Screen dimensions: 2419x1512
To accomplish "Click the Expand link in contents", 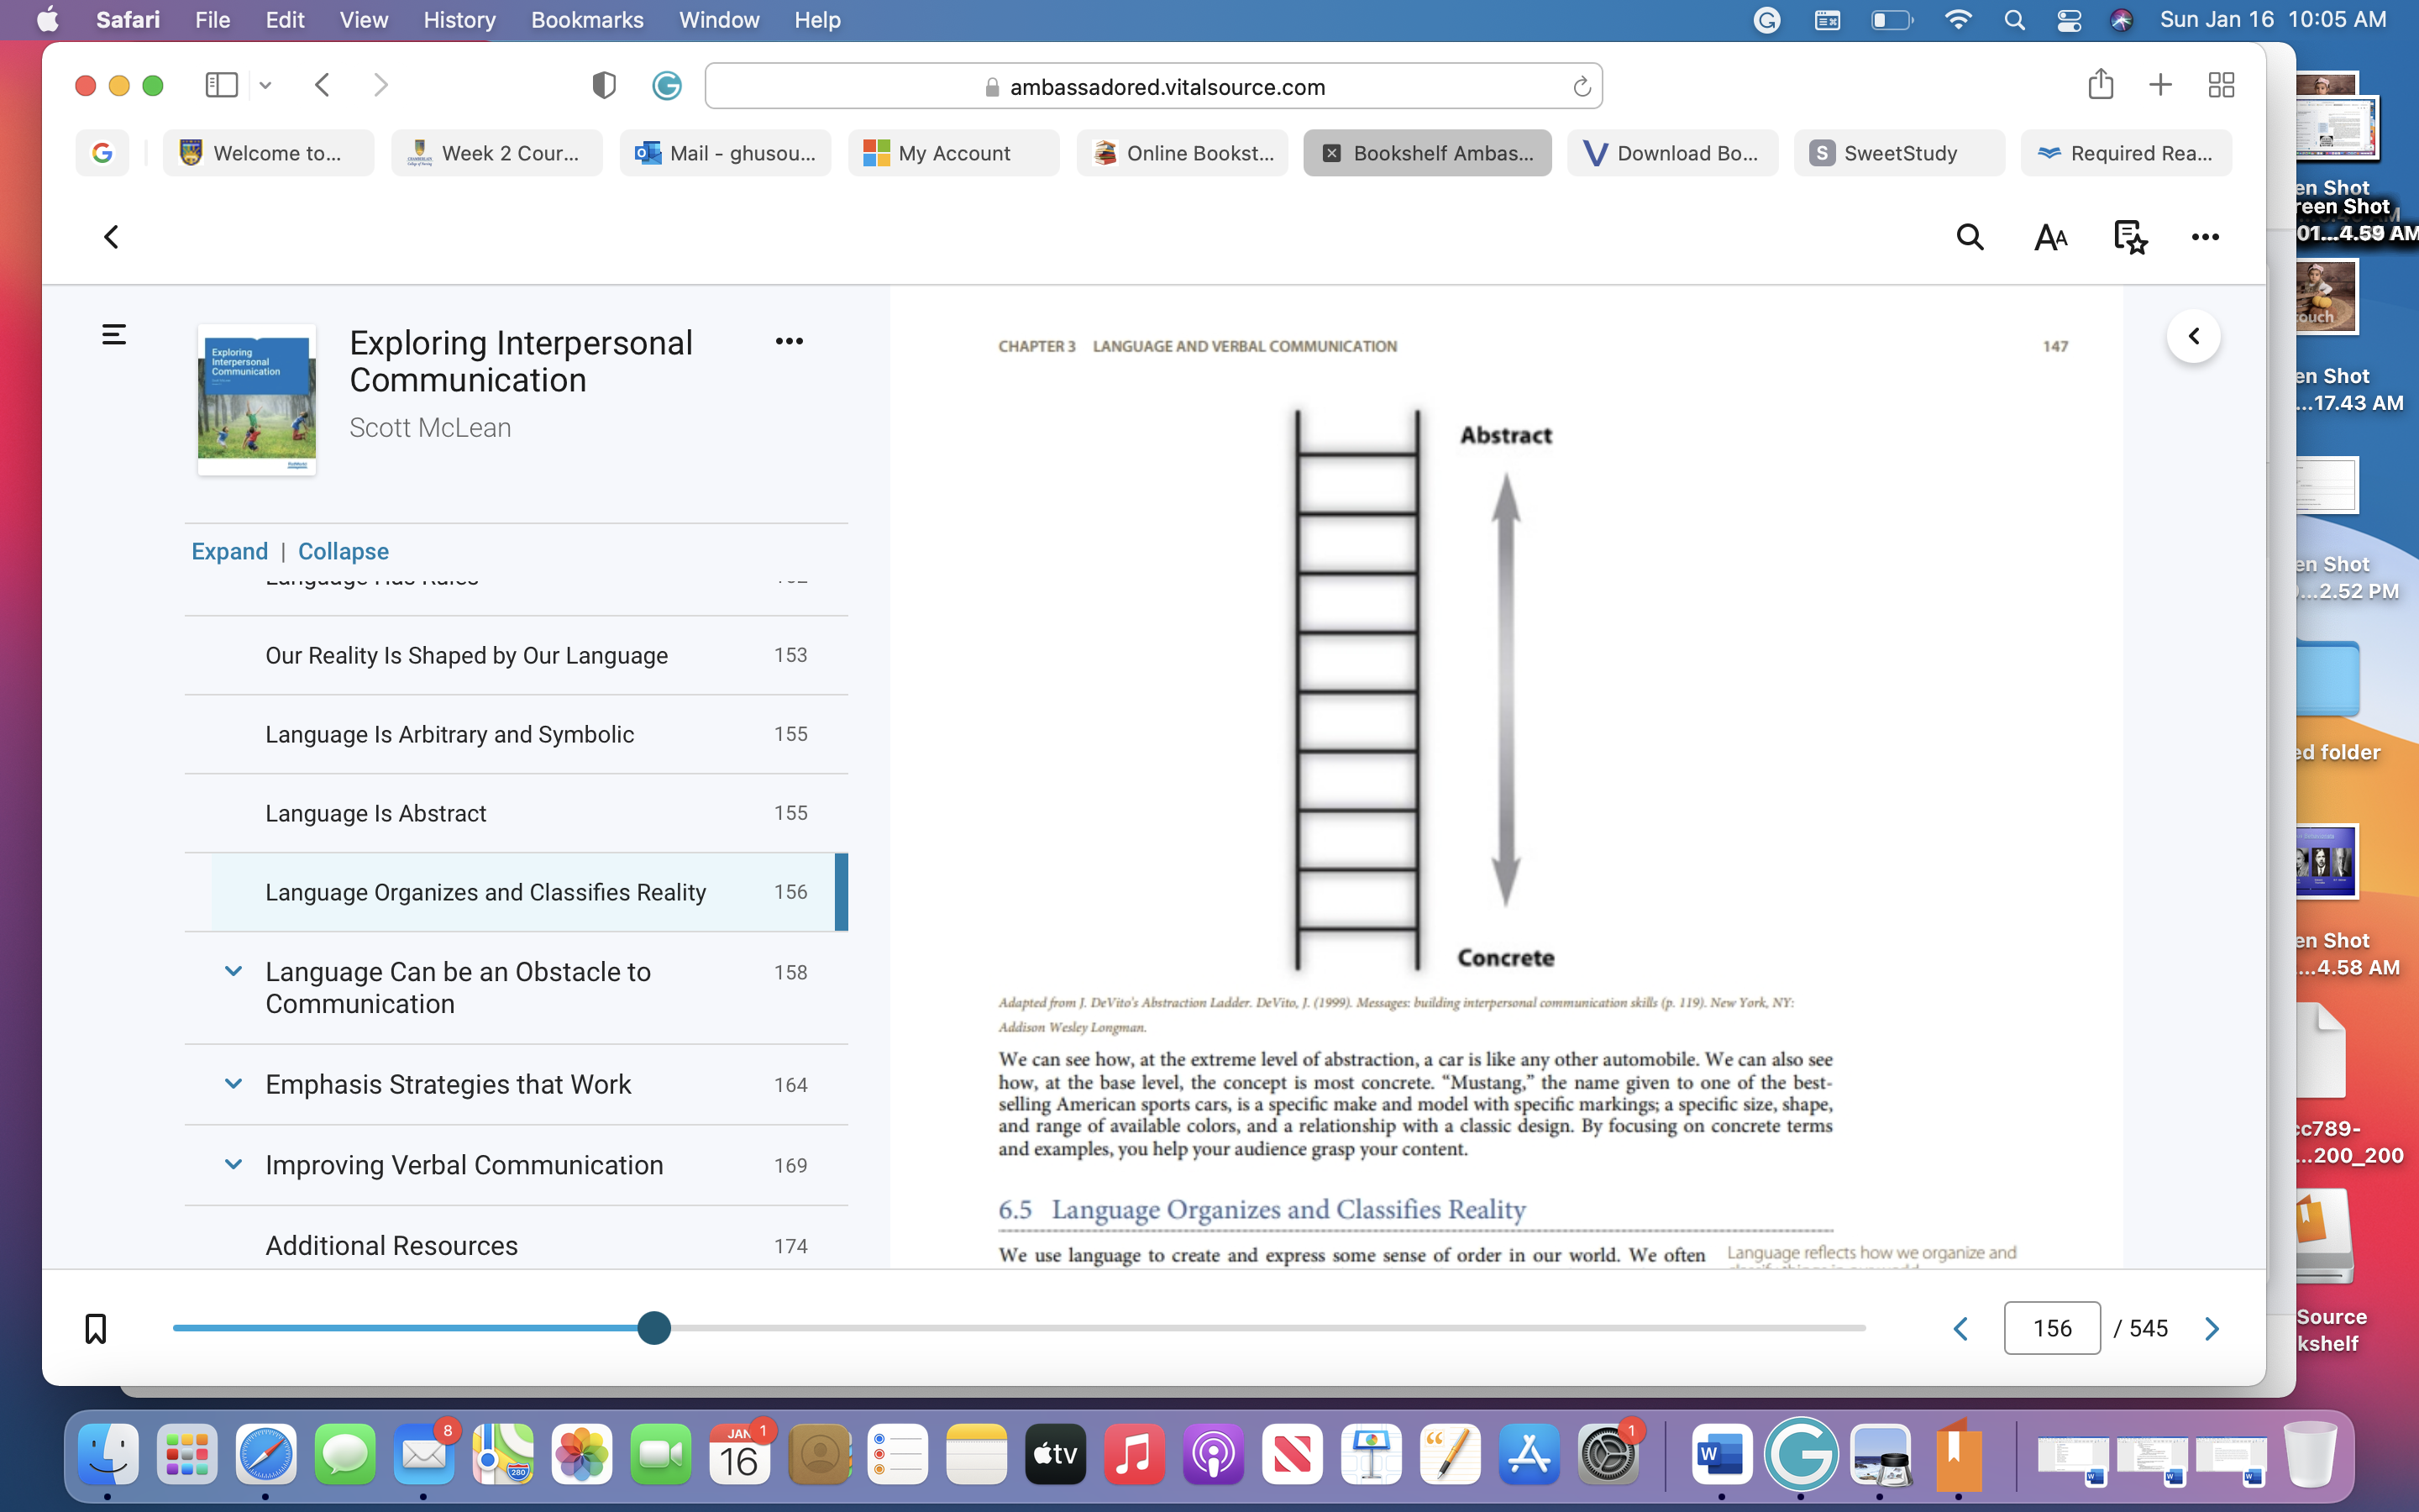I will 229,551.
